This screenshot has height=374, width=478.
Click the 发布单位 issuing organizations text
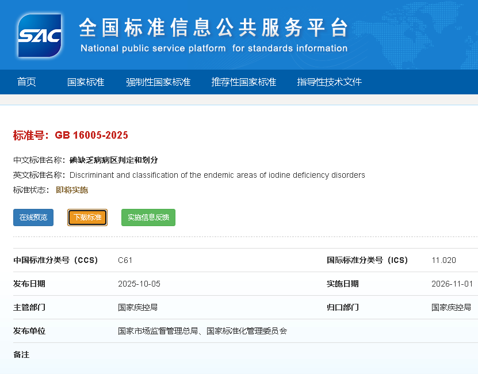point(202,331)
